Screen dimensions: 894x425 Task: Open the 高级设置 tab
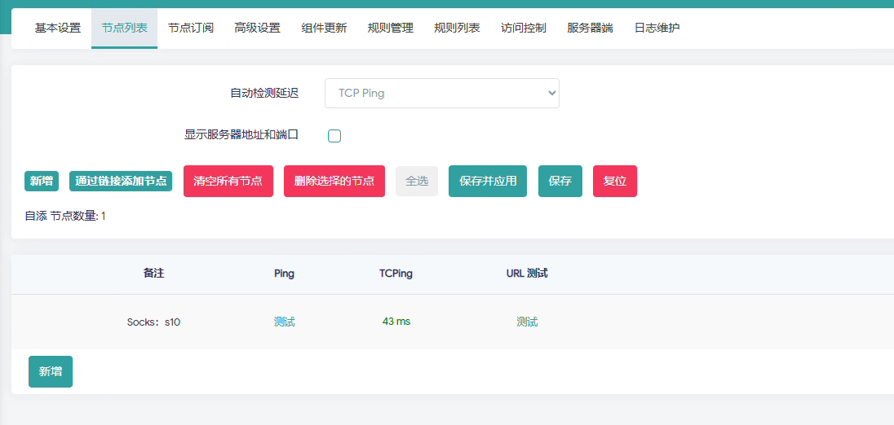(x=257, y=28)
